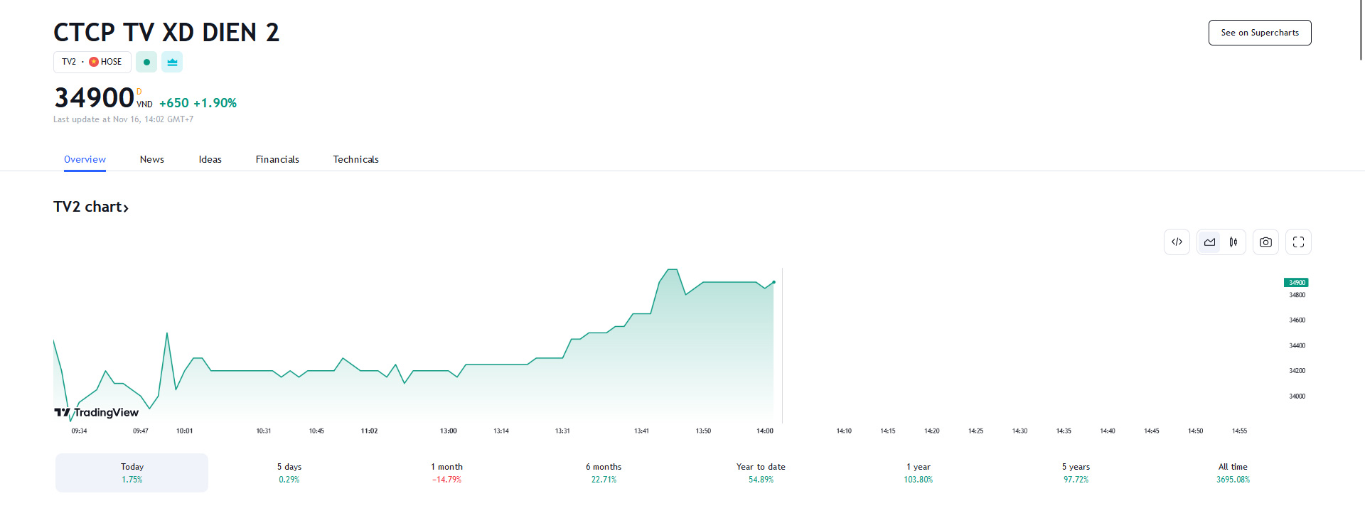
Task: Open the News tab
Action: pos(151,159)
